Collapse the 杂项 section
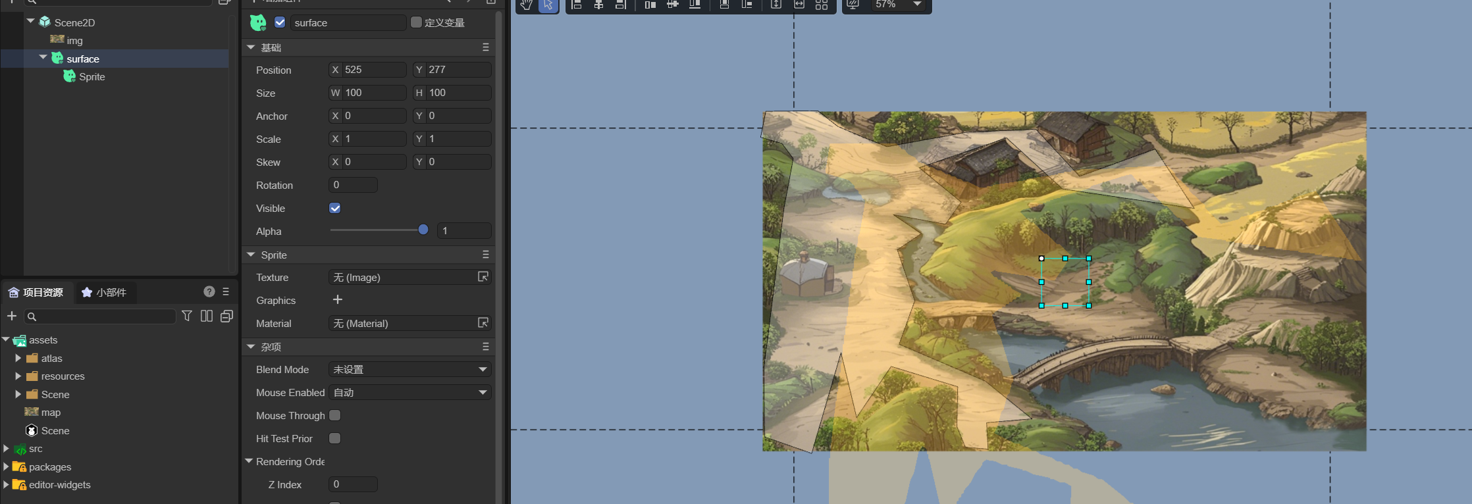Image resolution: width=1472 pixels, height=504 pixels. pyautogui.click(x=251, y=347)
